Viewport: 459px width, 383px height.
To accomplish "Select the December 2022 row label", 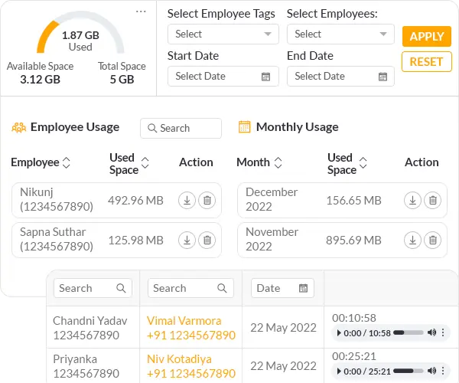I will coord(272,199).
